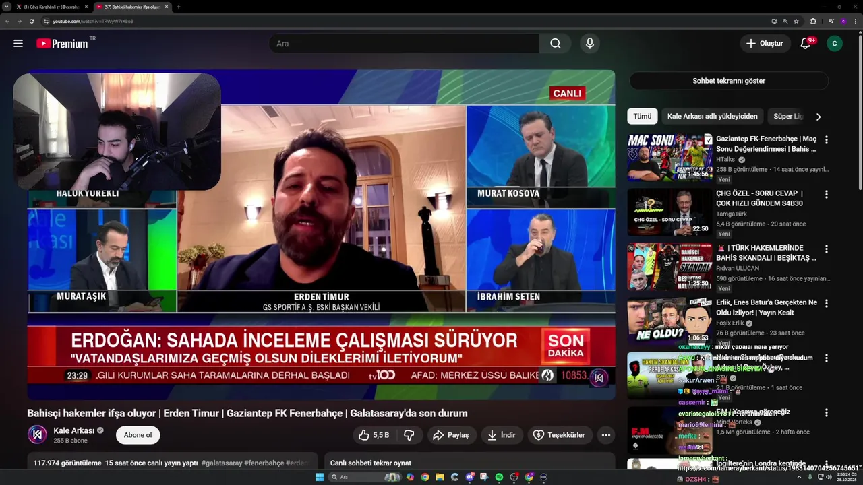Open Erlik NE OLDU? video thumbnail
The height and width of the screenshot is (485, 863).
[x=669, y=321]
